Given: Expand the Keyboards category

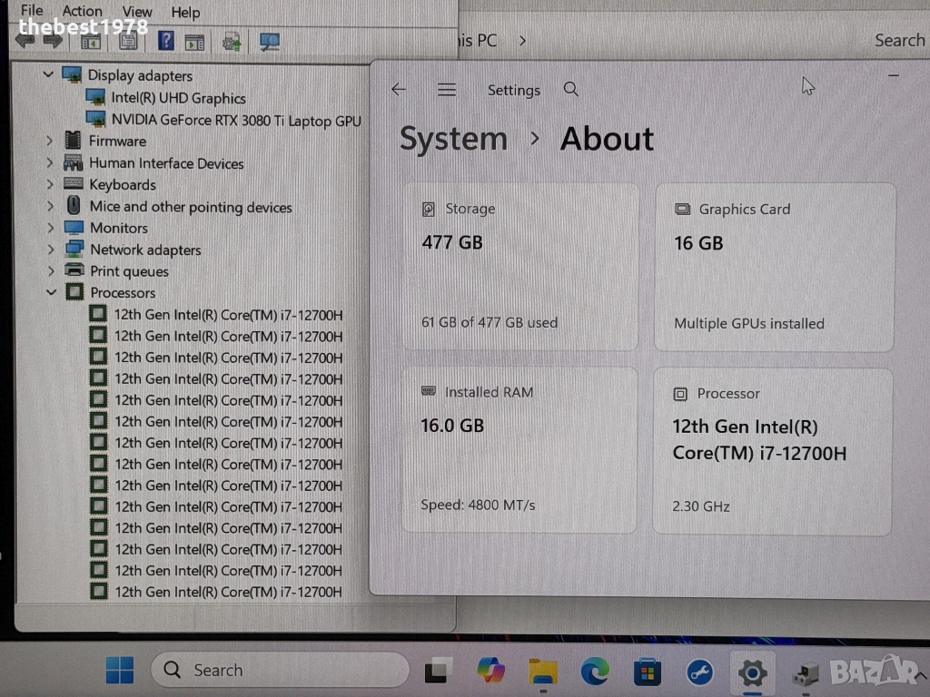Looking at the screenshot, I should point(50,185).
